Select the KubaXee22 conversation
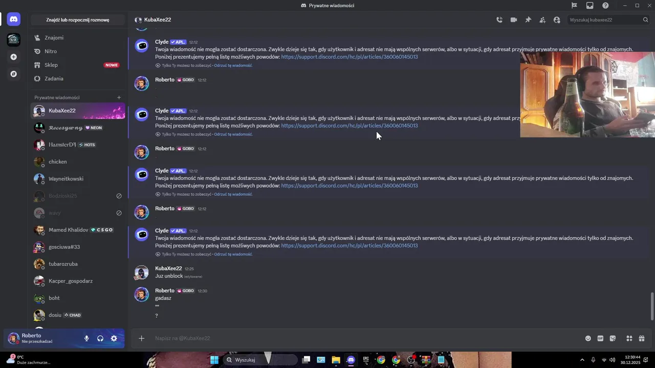The width and height of the screenshot is (655, 368). point(78,111)
